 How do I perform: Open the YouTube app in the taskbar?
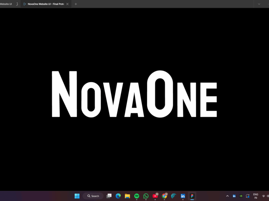pyautogui.click(x=155, y=196)
